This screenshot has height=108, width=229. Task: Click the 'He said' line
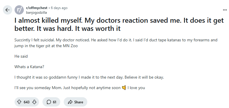[x=21, y=56]
